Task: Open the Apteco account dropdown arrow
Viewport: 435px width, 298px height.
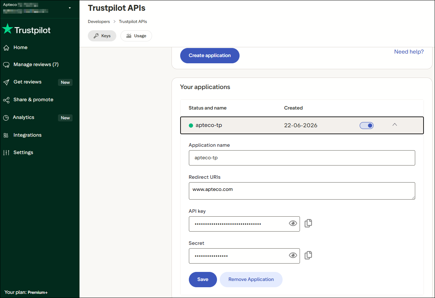Action: pos(70,8)
